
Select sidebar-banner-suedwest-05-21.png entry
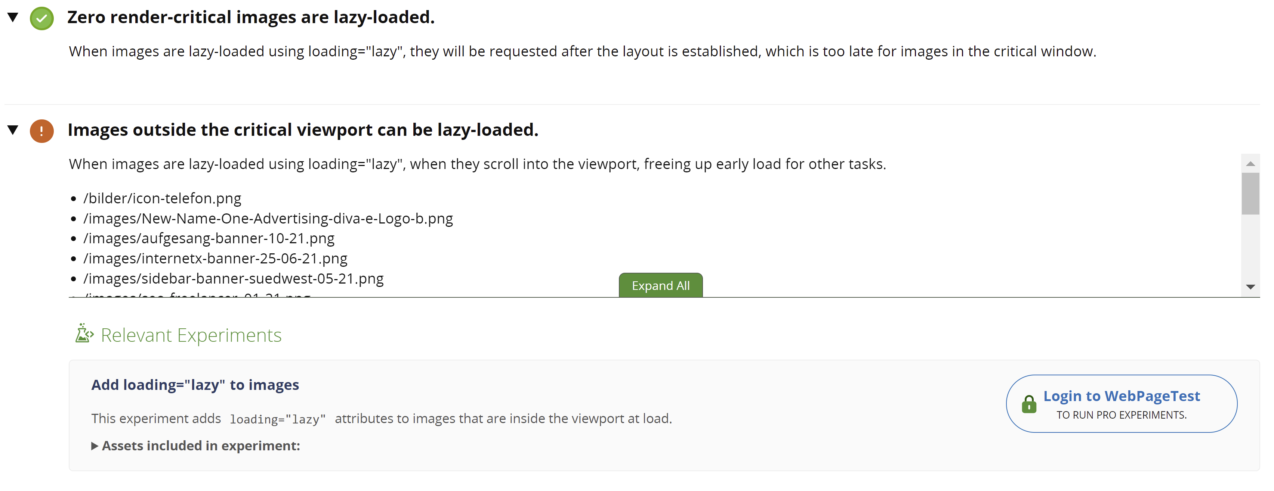(234, 279)
